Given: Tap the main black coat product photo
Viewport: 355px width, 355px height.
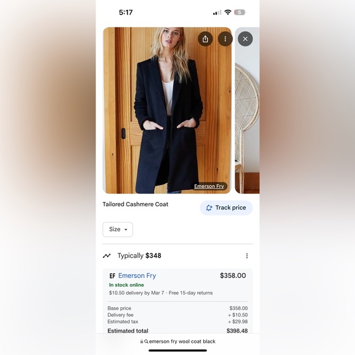Looking at the screenshot, I should 167,110.
